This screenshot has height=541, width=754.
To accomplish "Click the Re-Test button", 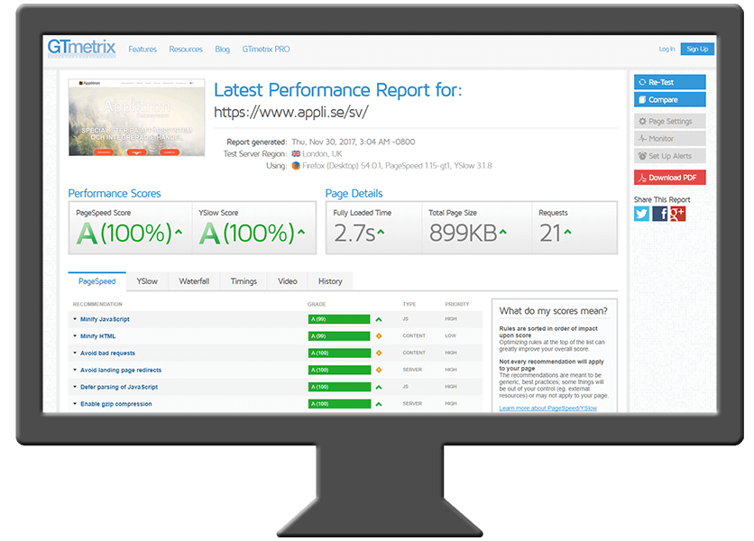I will point(670,82).
